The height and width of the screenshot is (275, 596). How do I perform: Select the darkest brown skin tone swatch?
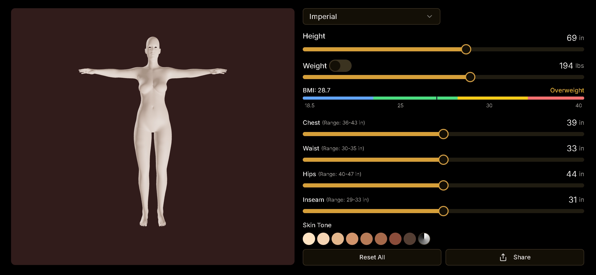410,239
